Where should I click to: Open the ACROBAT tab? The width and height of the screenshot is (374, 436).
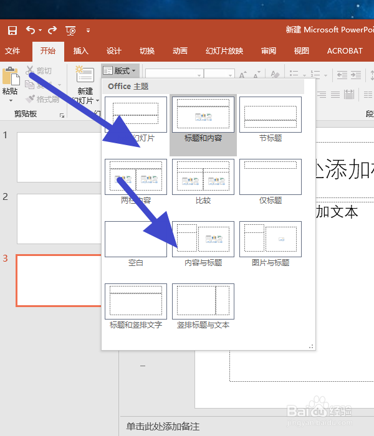345,51
